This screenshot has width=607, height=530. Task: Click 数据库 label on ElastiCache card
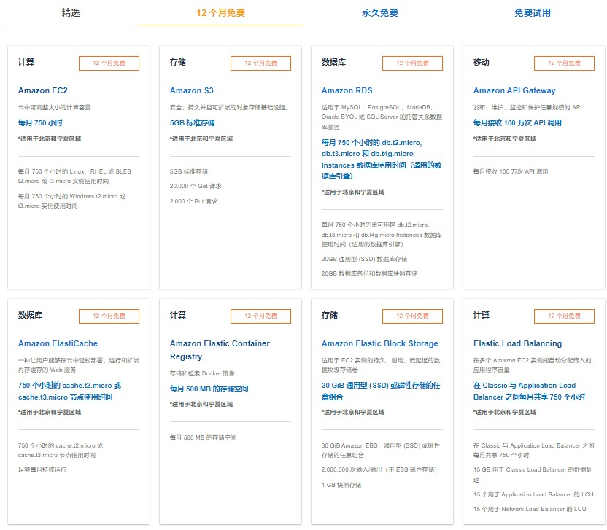coord(30,315)
